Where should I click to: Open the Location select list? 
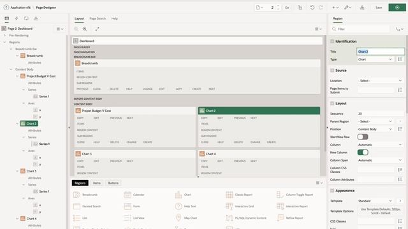coord(380,81)
